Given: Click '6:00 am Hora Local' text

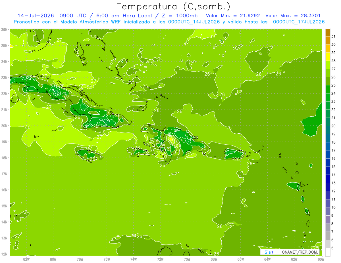Looking at the screenshot, I should pyautogui.click(x=125, y=16).
